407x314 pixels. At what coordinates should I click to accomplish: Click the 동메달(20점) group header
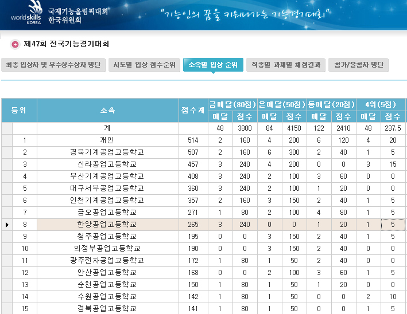pyautogui.click(x=331, y=104)
